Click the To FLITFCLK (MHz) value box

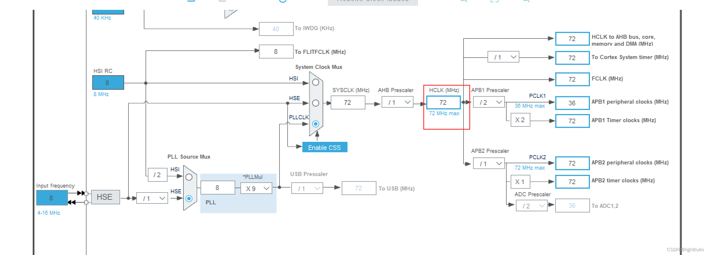pyautogui.click(x=276, y=52)
